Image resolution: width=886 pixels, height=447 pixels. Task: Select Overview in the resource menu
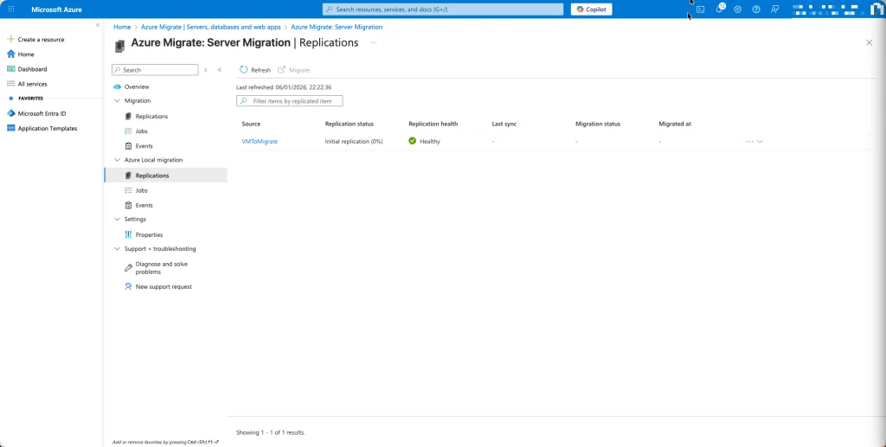[136, 86]
